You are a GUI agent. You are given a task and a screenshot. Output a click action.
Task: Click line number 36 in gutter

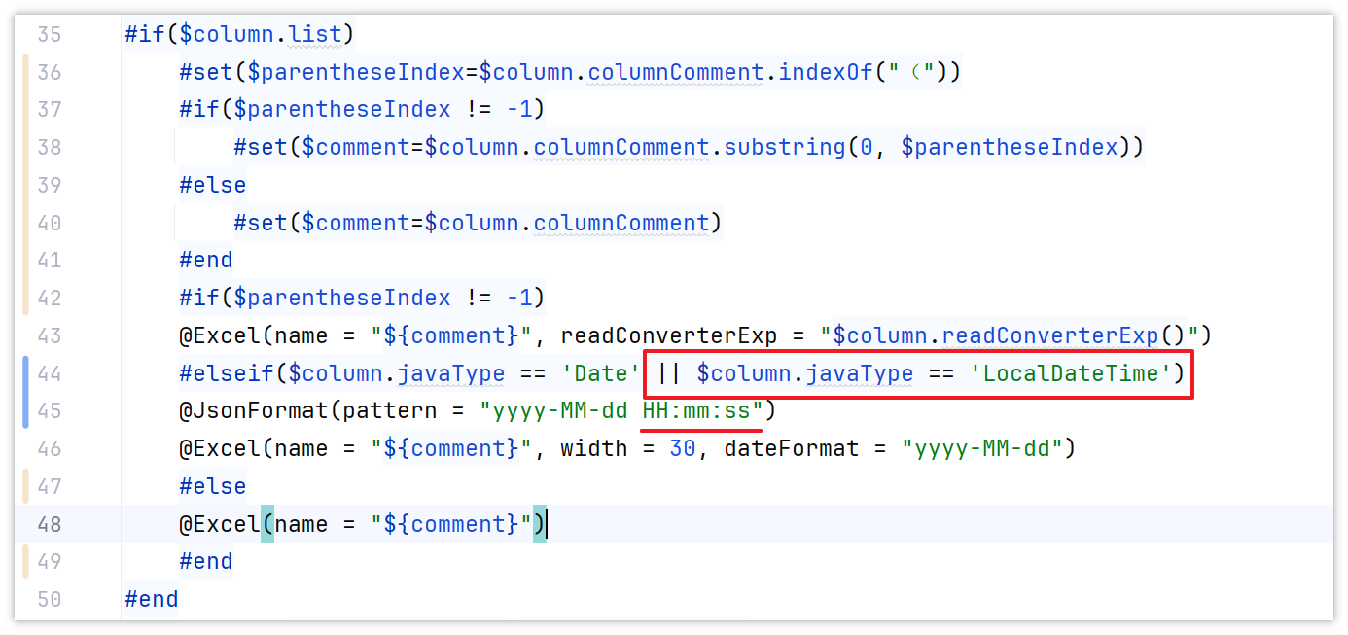click(50, 72)
